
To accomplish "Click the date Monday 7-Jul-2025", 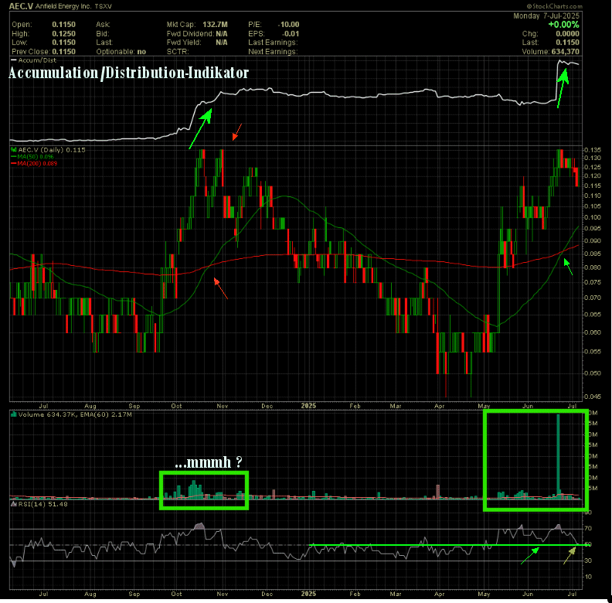I will pos(546,16).
